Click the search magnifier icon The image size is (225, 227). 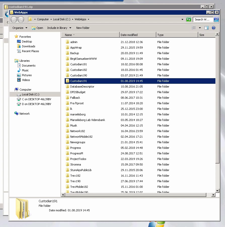point(216,19)
